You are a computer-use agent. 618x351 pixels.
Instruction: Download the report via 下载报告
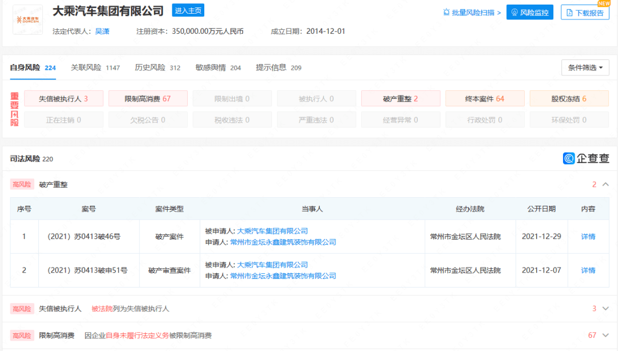[585, 13]
